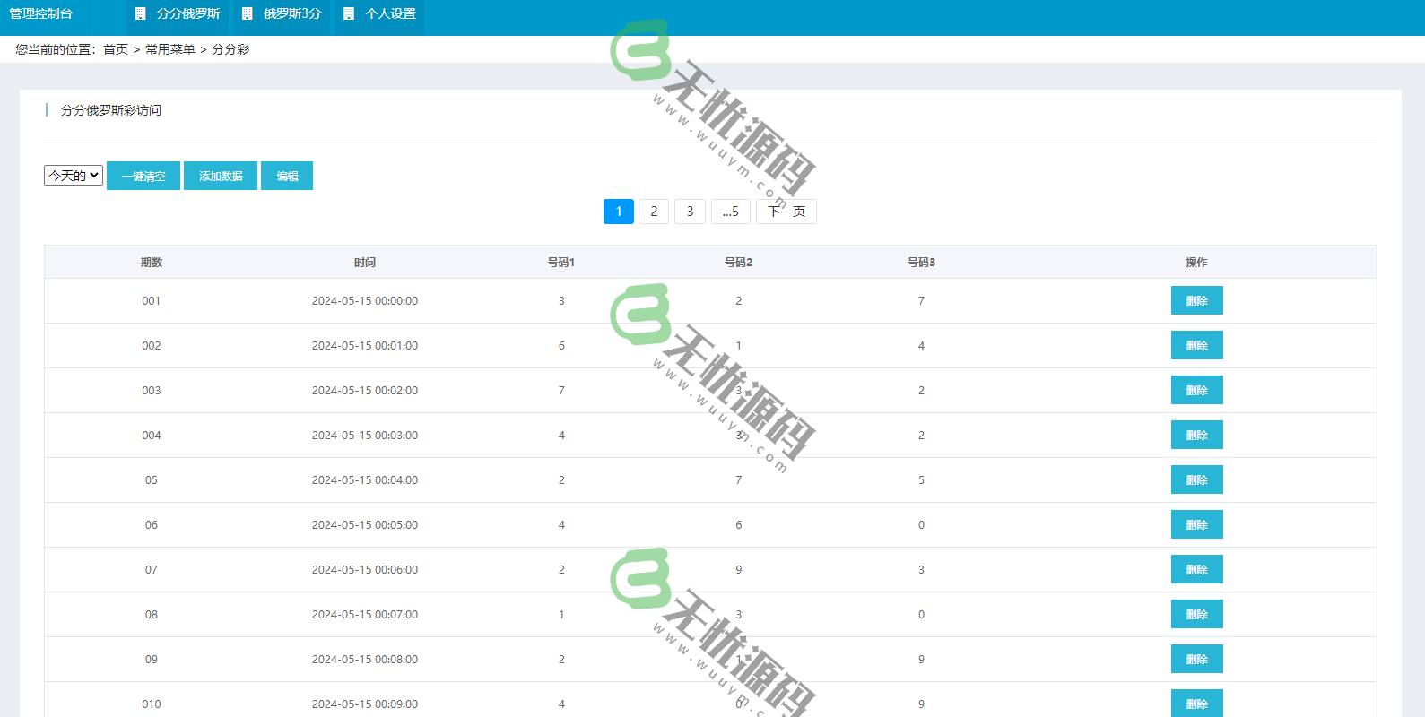The image size is (1425, 717).
Task: Click the 一键清空 button
Action: (x=143, y=176)
